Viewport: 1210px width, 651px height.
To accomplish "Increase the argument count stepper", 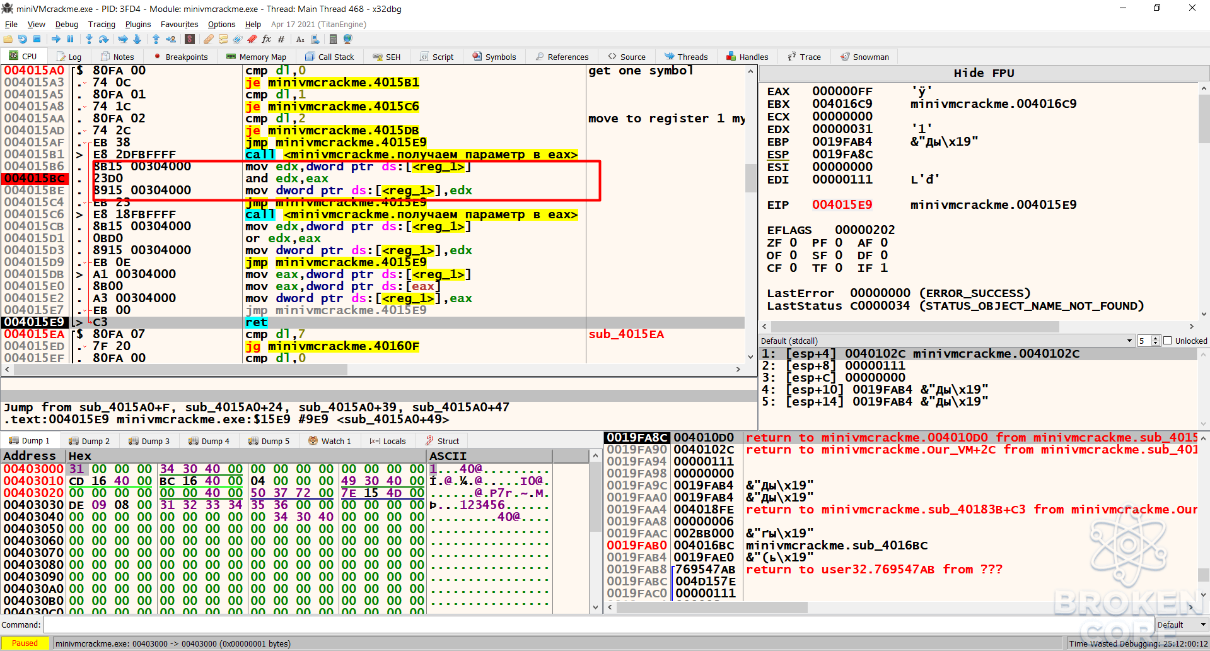I will 1156,338.
